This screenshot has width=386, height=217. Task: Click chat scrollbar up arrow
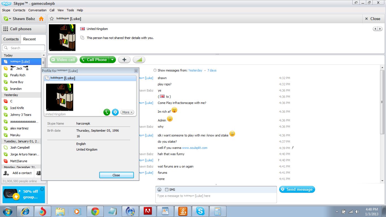point(382,68)
